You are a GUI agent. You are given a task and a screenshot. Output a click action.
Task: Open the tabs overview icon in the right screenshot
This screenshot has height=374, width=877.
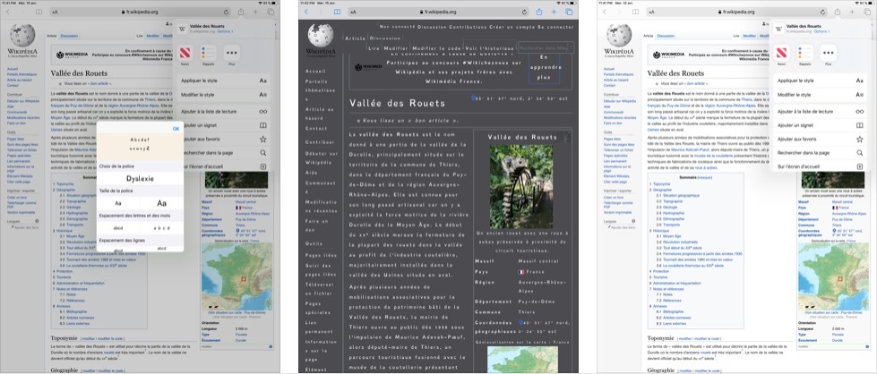pyautogui.click(x=866, y=12)
